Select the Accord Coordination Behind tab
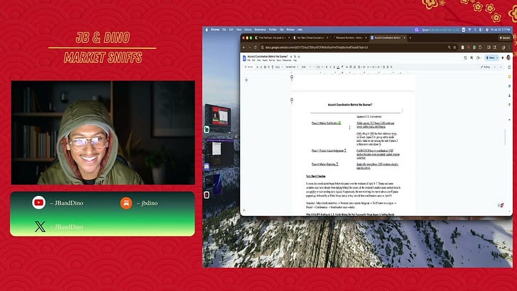The width and height of the screenshot is (517, 291). [388, 38]
